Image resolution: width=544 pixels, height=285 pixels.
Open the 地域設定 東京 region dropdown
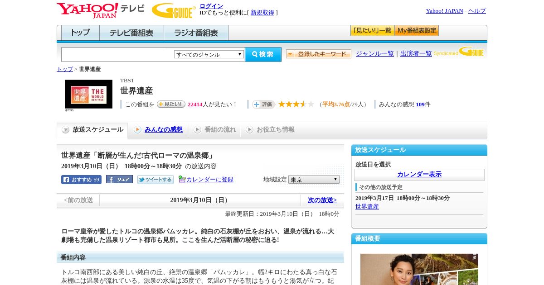click(x=314, y=180)
